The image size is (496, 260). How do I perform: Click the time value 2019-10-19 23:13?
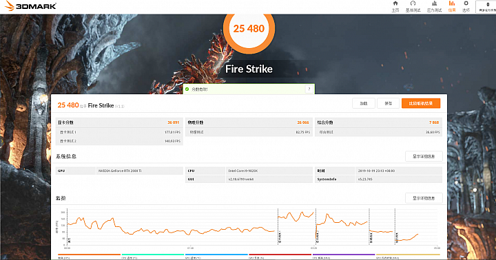[376, 171]
